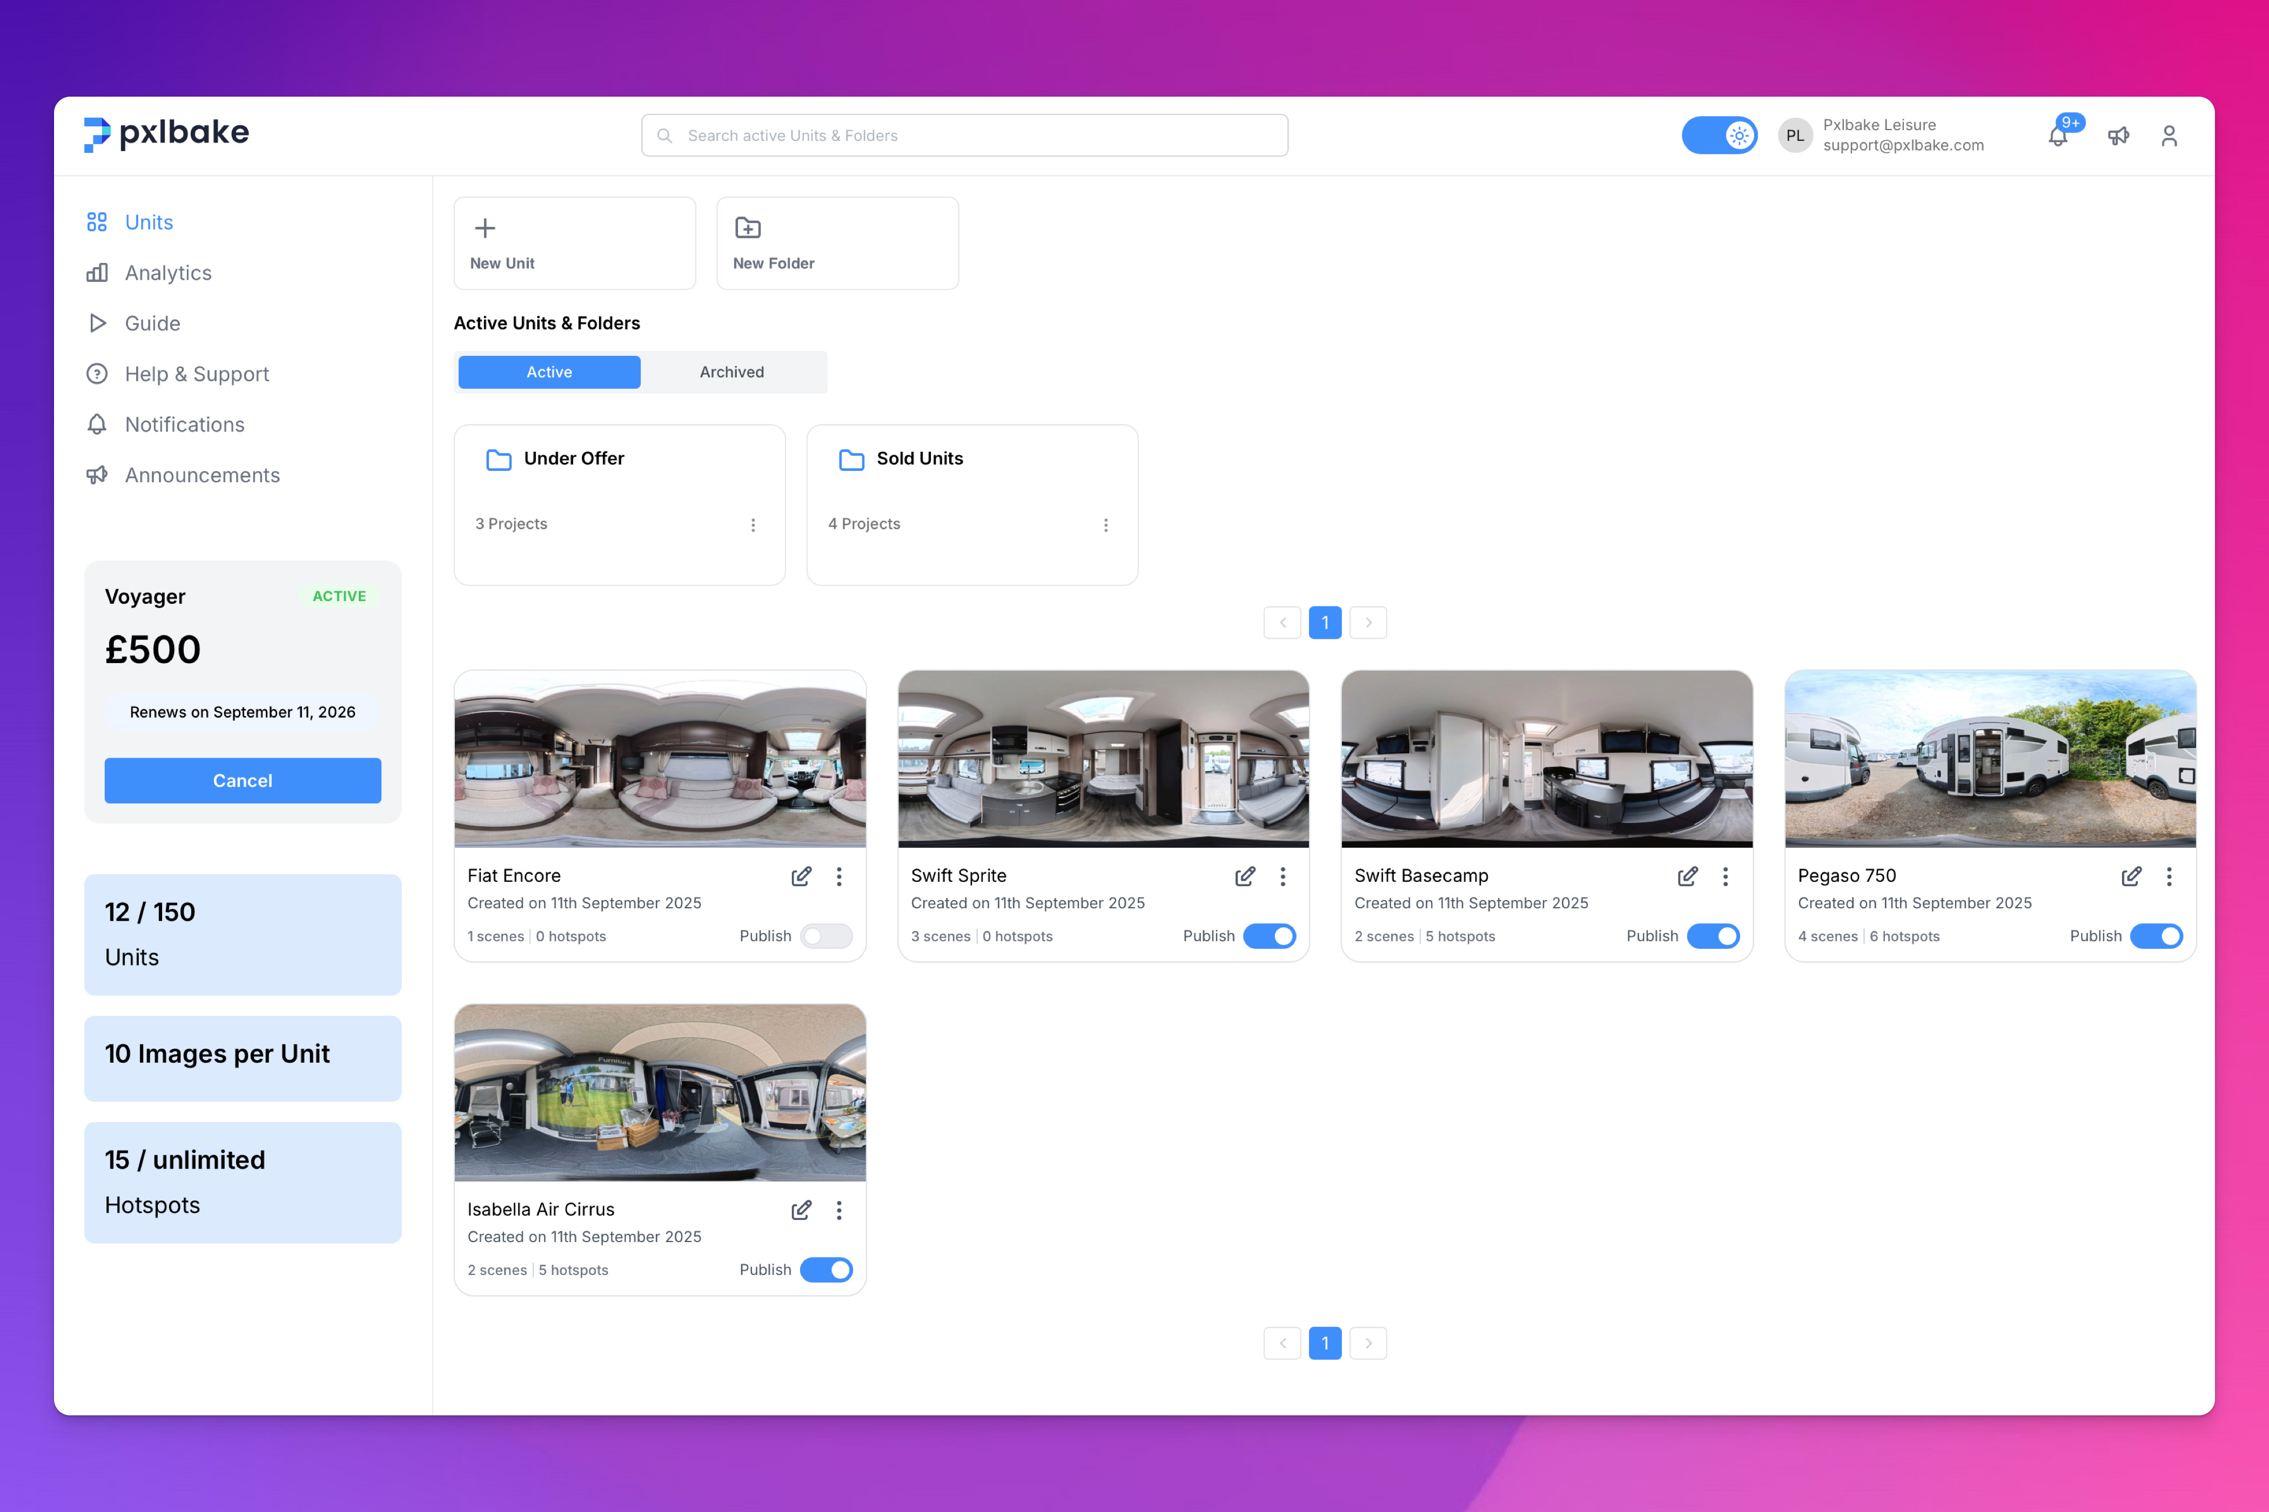2269x1512 pixels.
Task: Go to the next pagination page
Action: [1368, 622]
